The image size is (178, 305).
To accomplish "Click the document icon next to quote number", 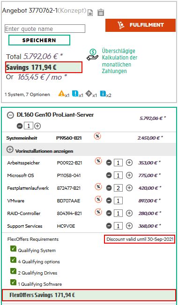I will tap(90, 13).
